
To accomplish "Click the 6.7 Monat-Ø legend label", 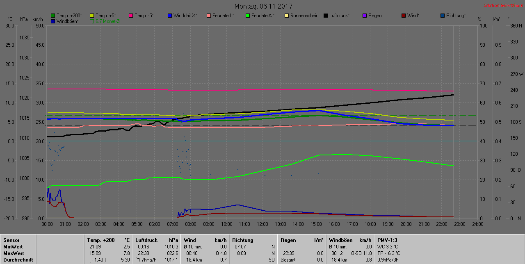I will coord(107,21).
